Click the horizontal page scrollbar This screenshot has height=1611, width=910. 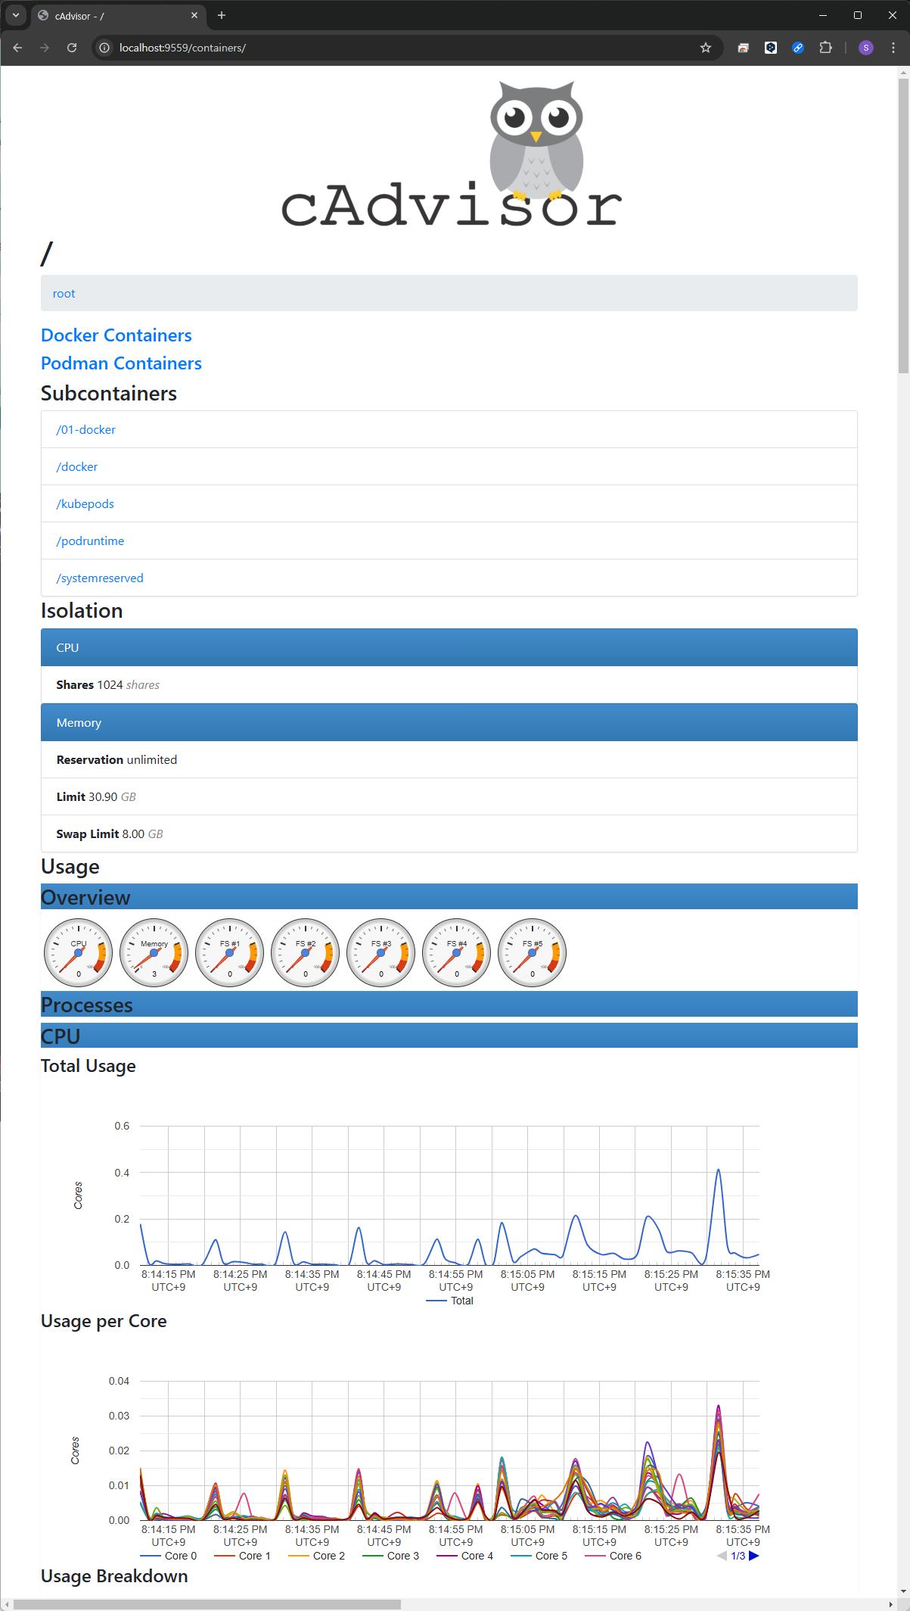coord(207,1604)
